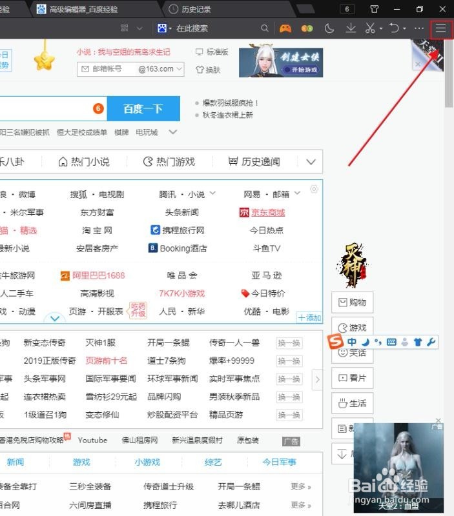The width and height of the screenshot is (454, 516).
Task: Click the page vertical scrollbar thumb
Action: coord(449,74)
